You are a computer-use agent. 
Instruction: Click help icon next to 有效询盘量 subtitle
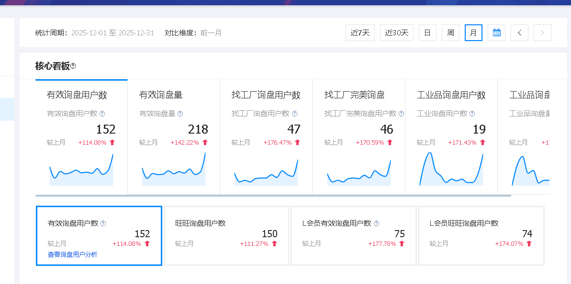(x=180, y=114)
